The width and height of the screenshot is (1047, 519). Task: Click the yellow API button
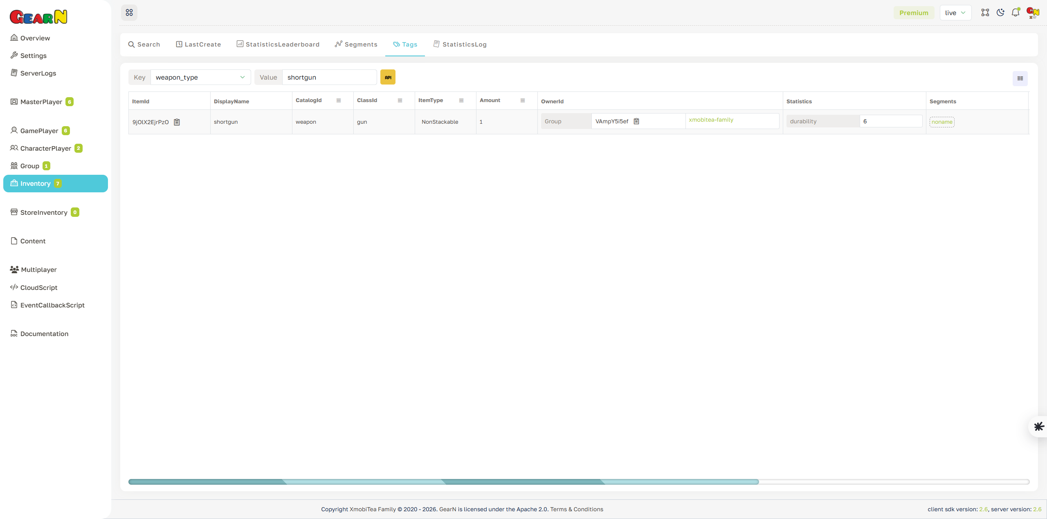point(388,77)
